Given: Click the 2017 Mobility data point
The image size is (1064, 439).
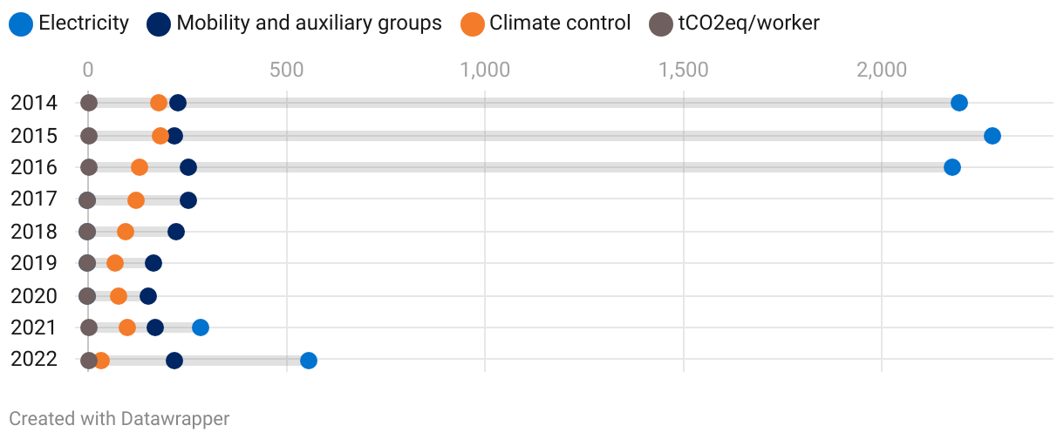Looking at the screenshot, I should tap(188, 200).
